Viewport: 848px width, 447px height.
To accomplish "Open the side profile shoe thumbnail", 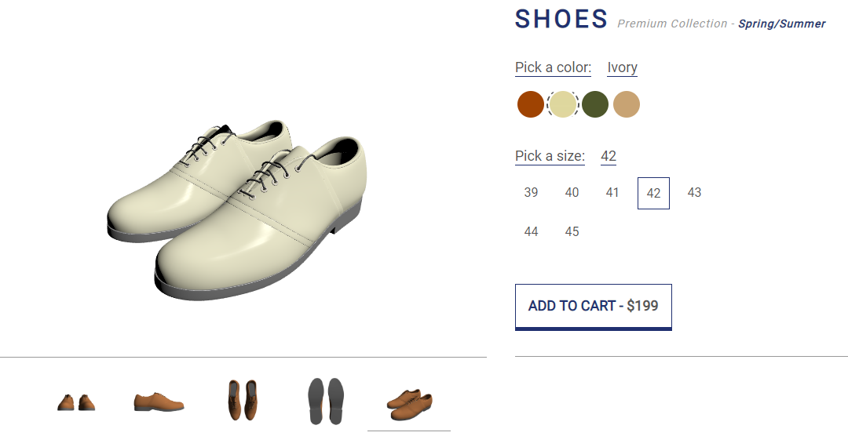I will pos(159,402).
